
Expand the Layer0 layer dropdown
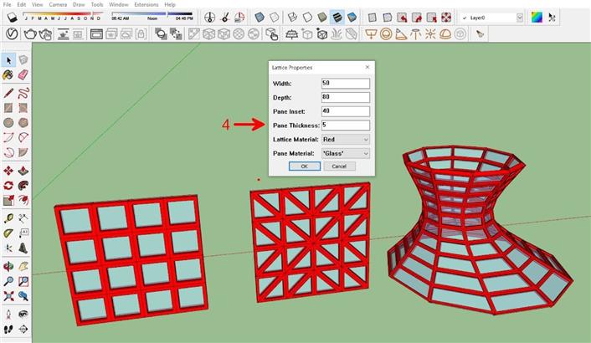click(519, 18)
